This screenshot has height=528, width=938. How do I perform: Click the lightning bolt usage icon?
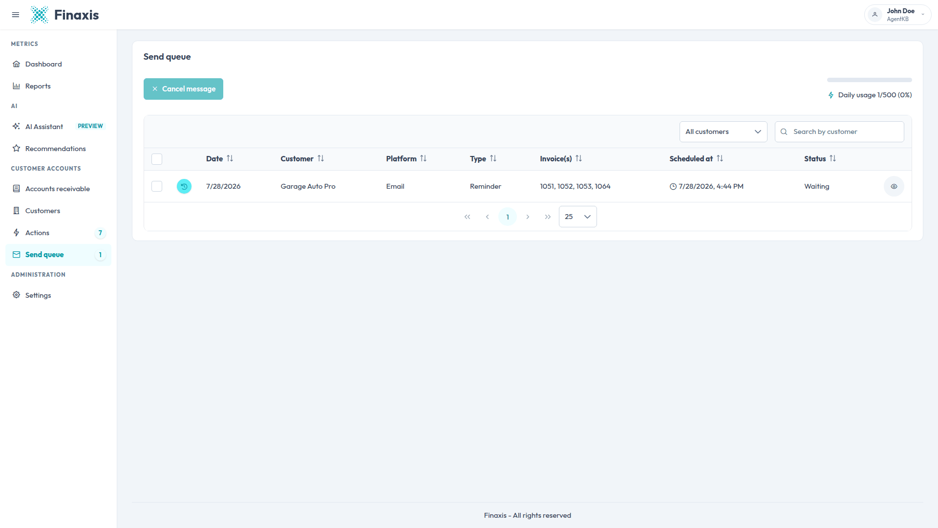tap(831, 95)
